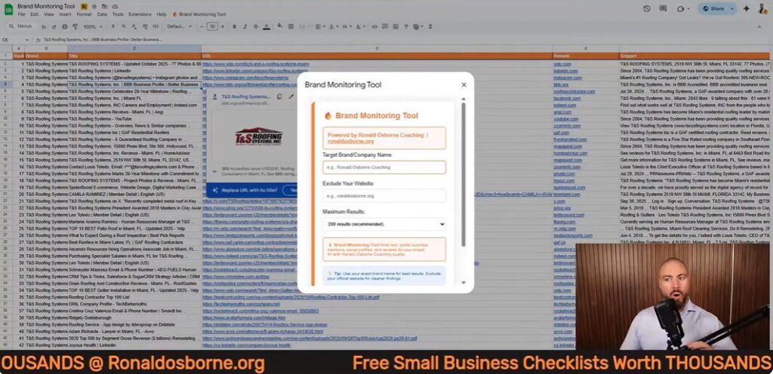Click the edit pencil in link preview card
The width and height of the screenshot is (773, 374).
coord(291,97)
